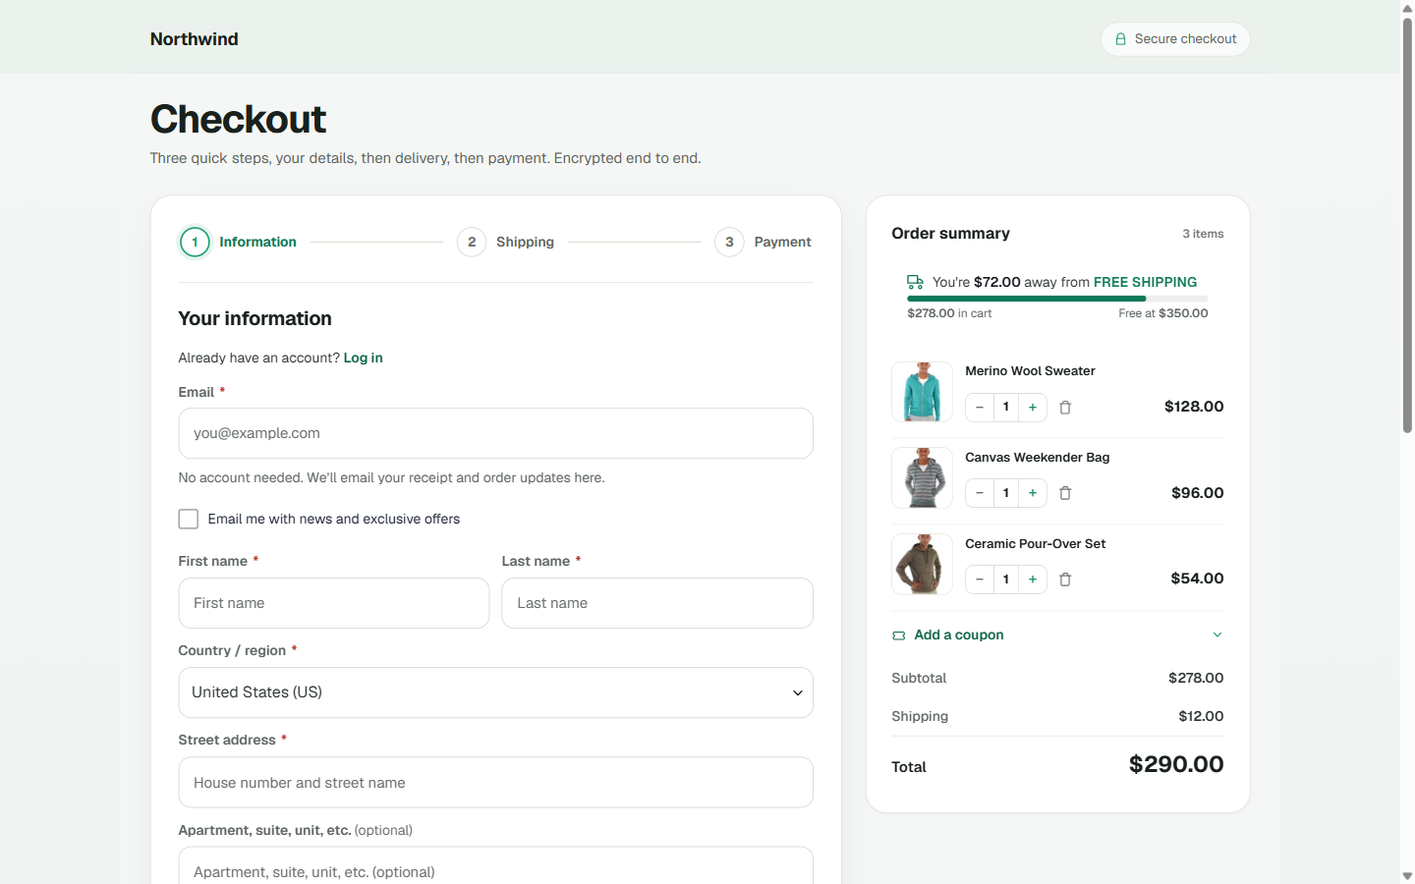Click the $128.00 sweater price
This screenshot has height=884, width=1415.
click(1194, 407)
